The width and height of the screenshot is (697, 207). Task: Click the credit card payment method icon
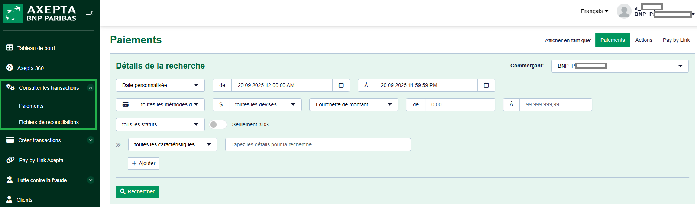pos(126,105)
